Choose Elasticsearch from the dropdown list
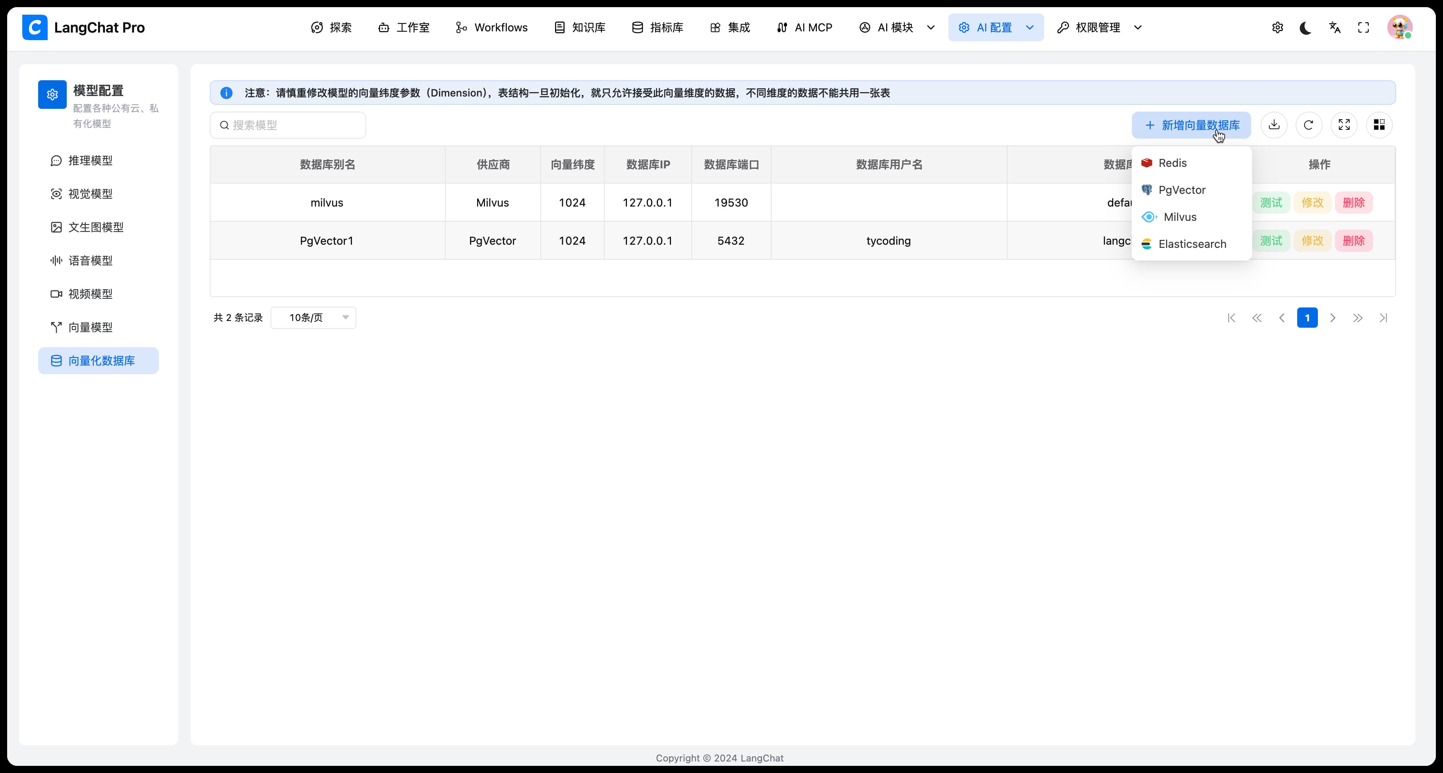The image size is (1443, 773). [x=1192, y=244]
